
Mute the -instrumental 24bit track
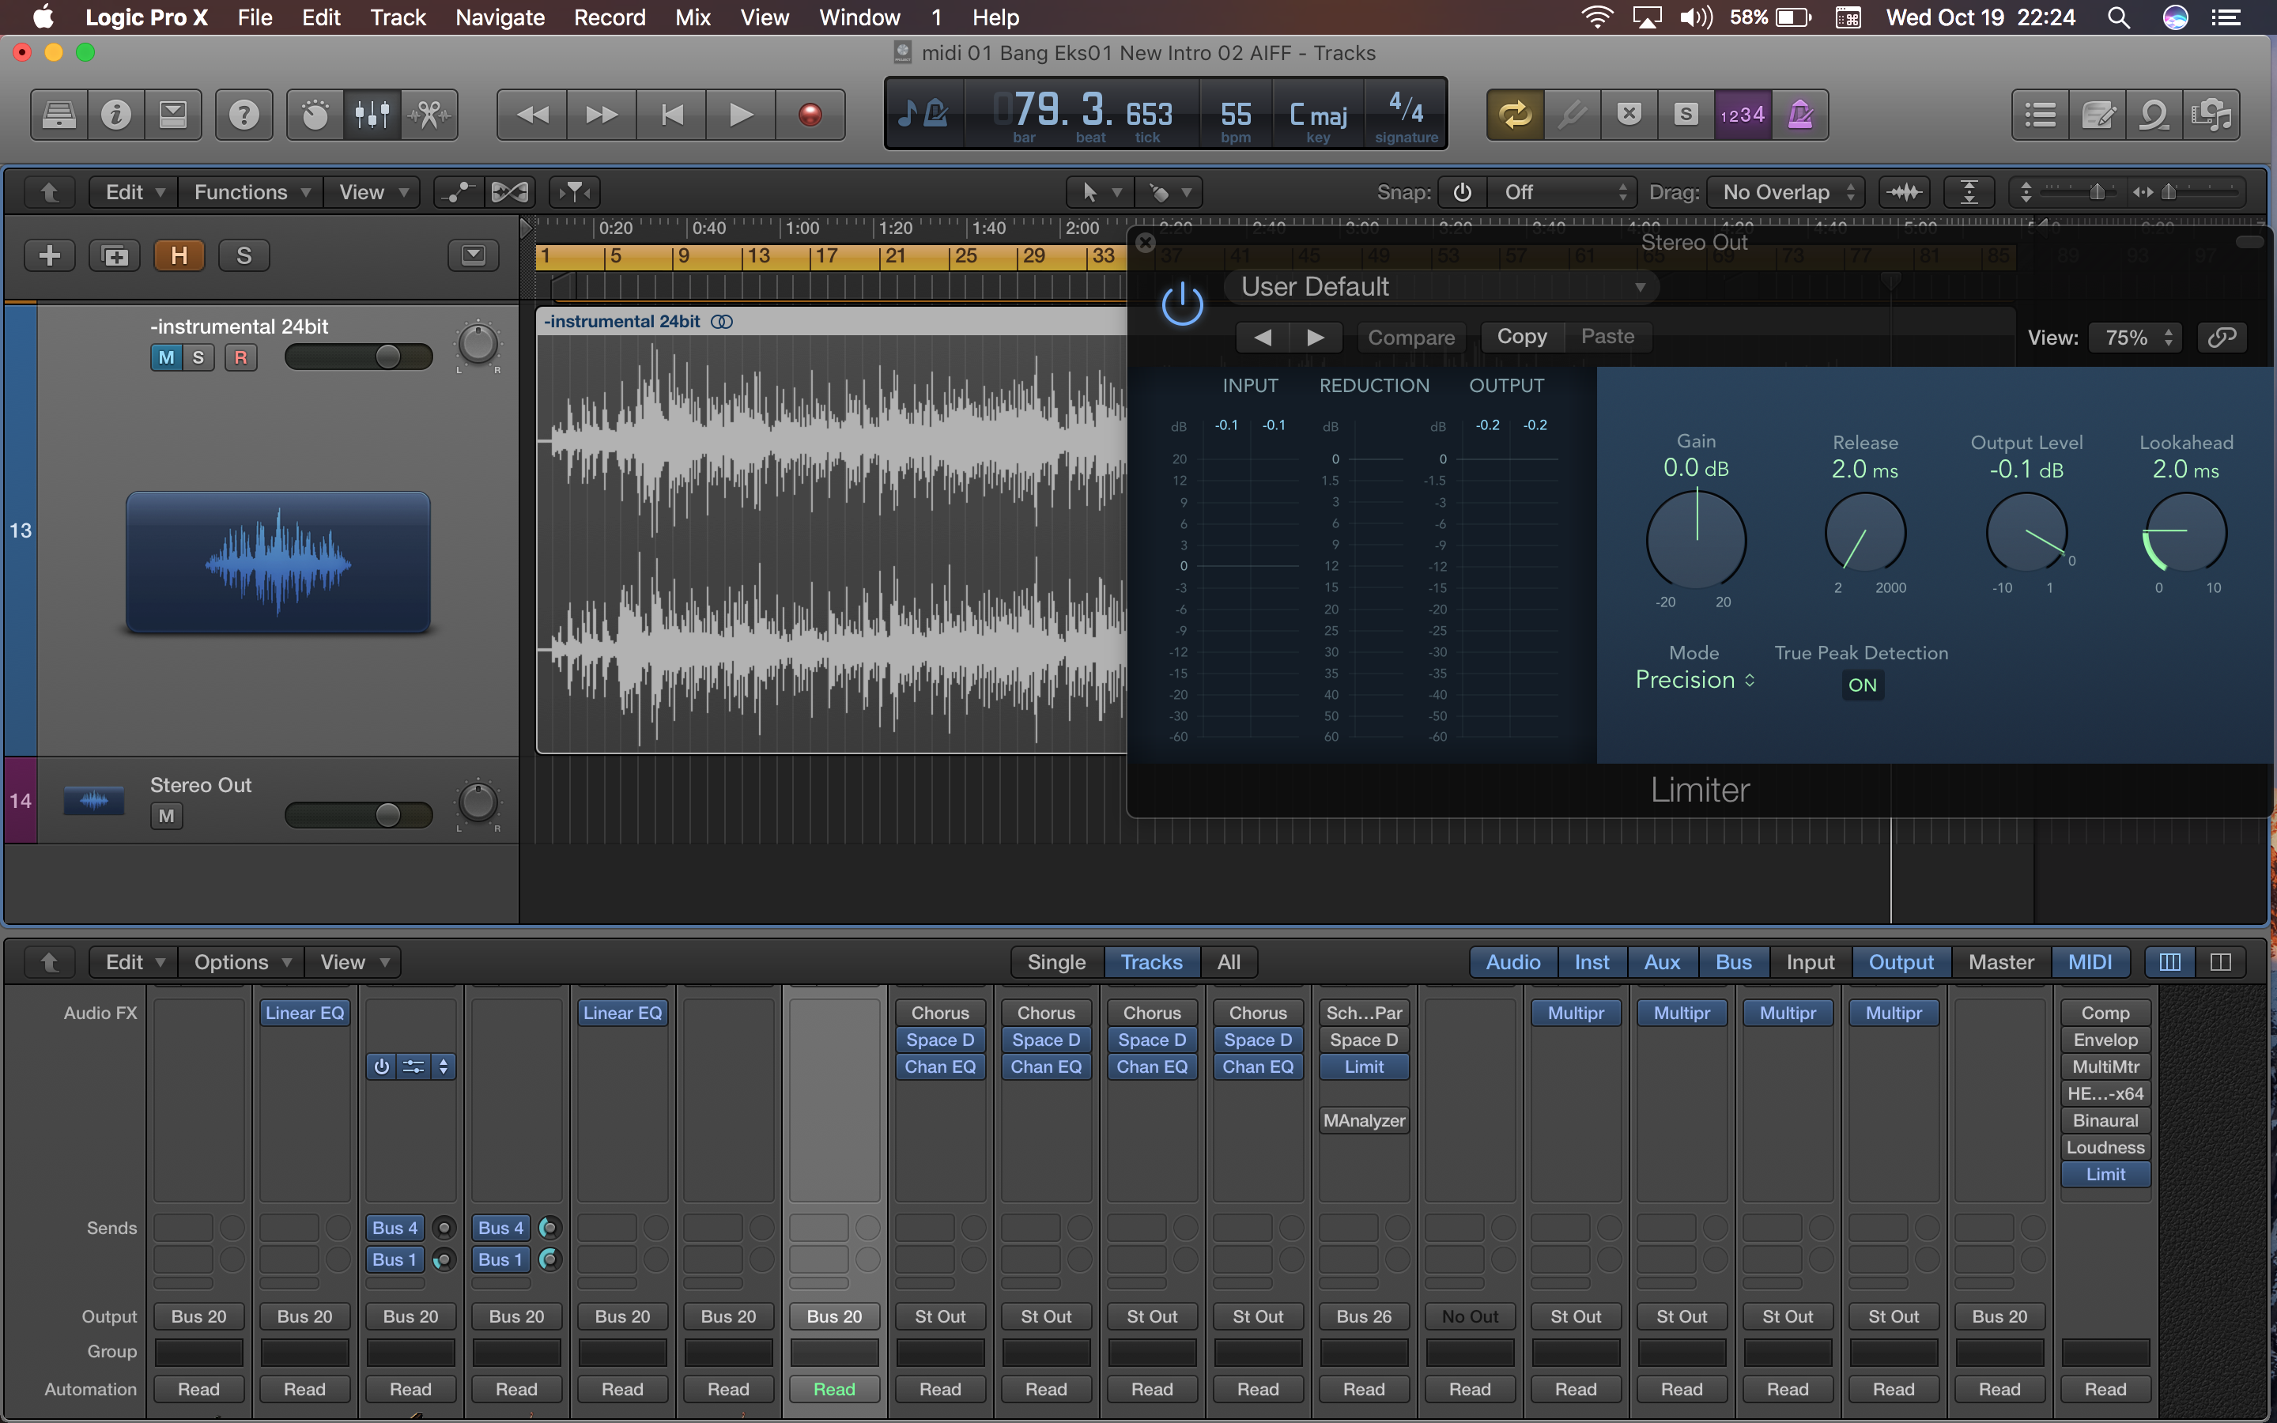(x=167, y=357)
